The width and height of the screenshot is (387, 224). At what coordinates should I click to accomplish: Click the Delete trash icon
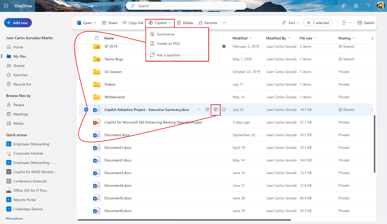[x=178, y=23]
